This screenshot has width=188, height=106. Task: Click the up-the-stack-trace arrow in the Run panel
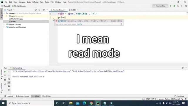pyautogui.click(x=9, y=72)
